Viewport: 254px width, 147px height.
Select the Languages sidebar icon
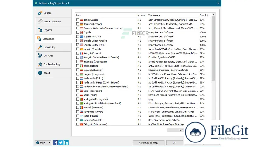(39, 39)
